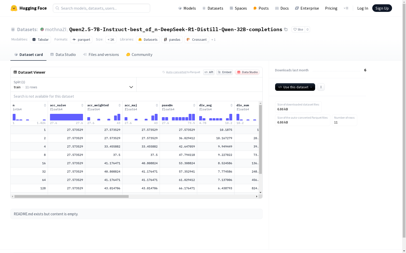Open the three-dot dataset options menu

321,87
